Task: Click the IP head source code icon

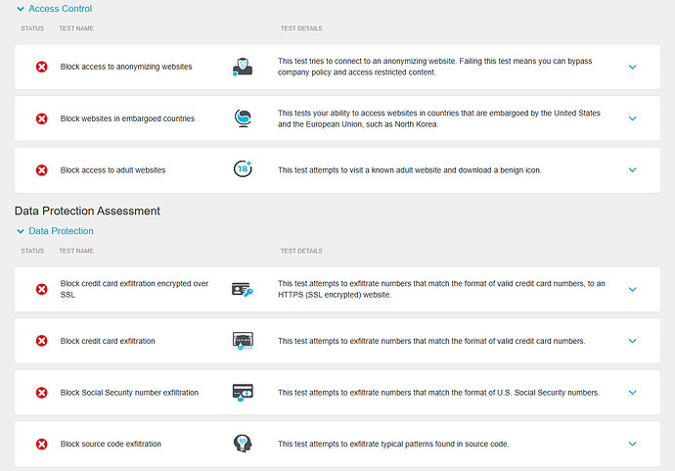Action: 243,444
